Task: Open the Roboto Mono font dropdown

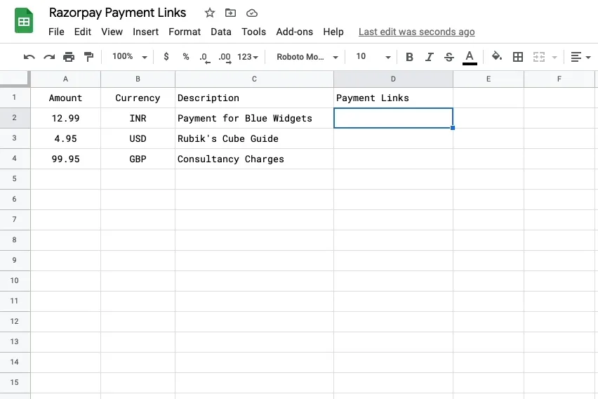Action: click(307, 57)
